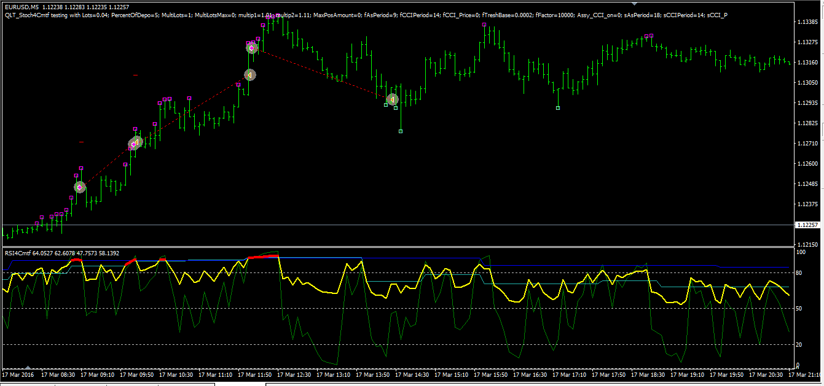
Task: Click the 17 Mar 2016 date label
Action: 17,374
